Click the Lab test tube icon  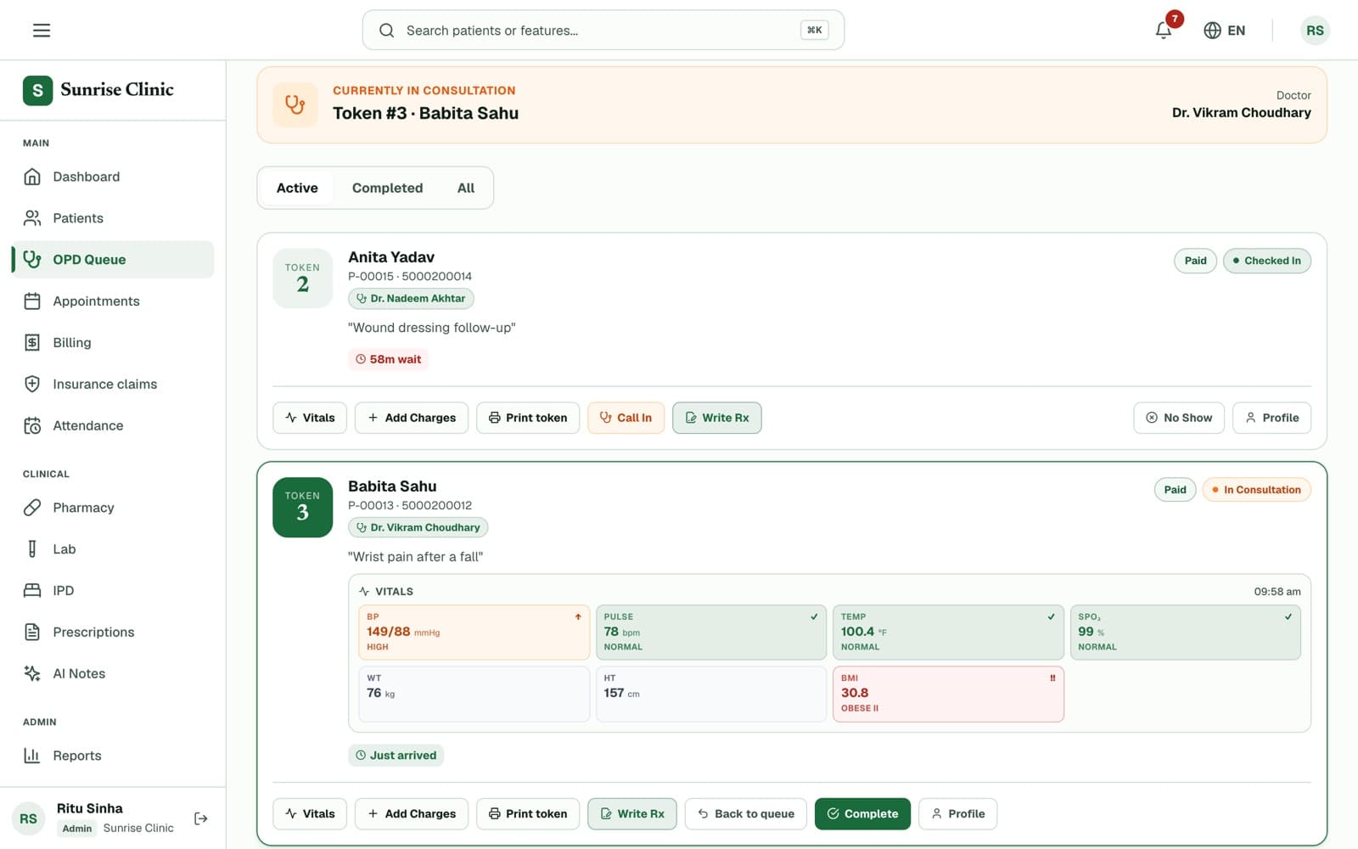(x=32, y=549)
